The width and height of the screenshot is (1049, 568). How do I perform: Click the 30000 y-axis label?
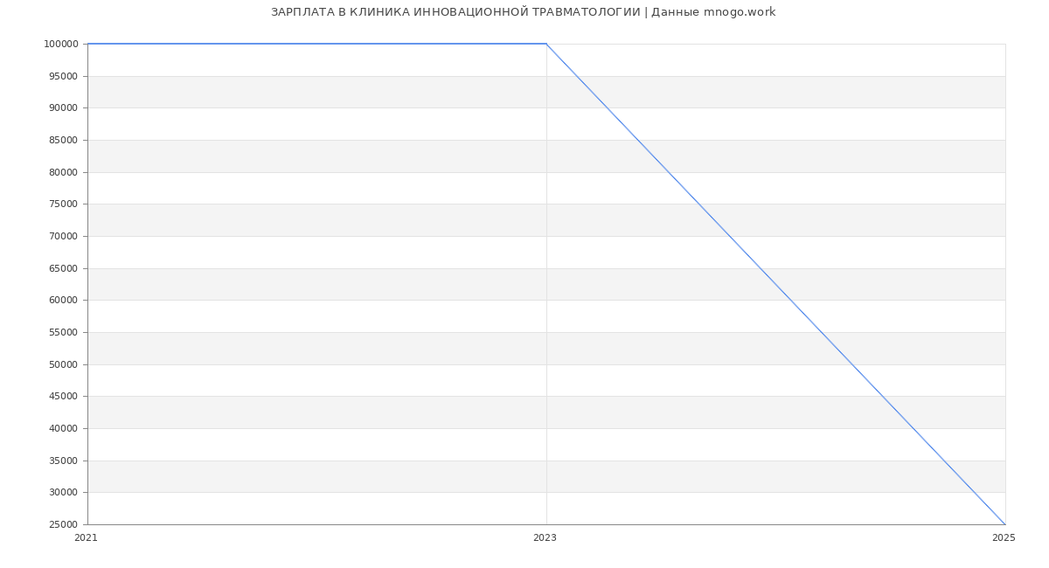point(63,493)
